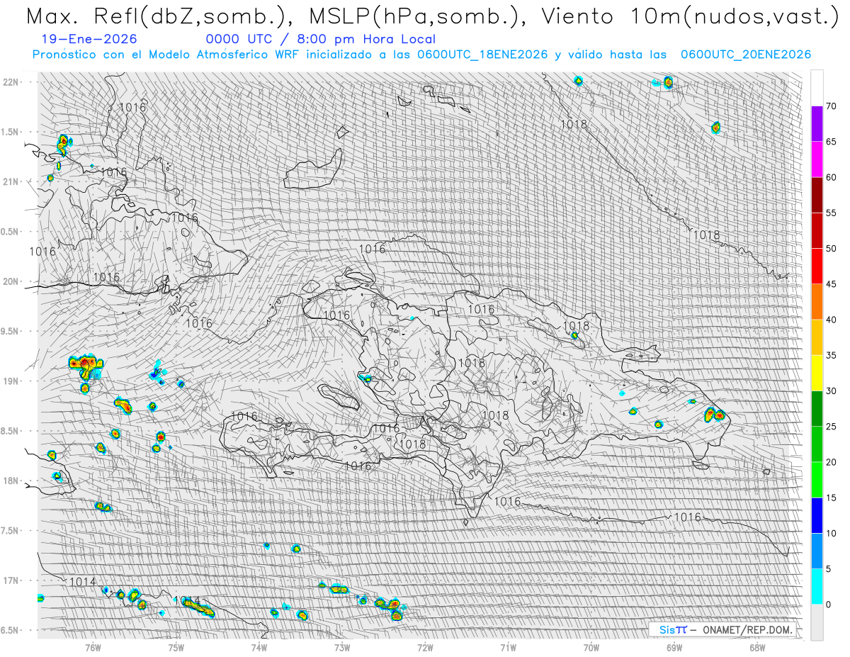Click the "71W" longitude axis label
850x657 pixels.
click(508, 647)
